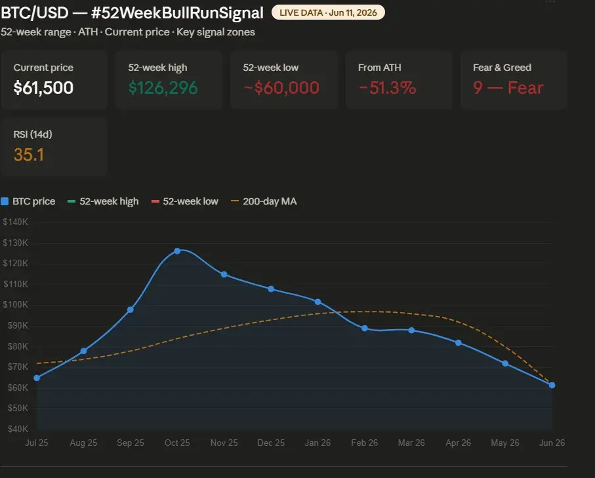Select the Current price $61,500 card
Screen dimensions: 595x478
pos(54,80)
